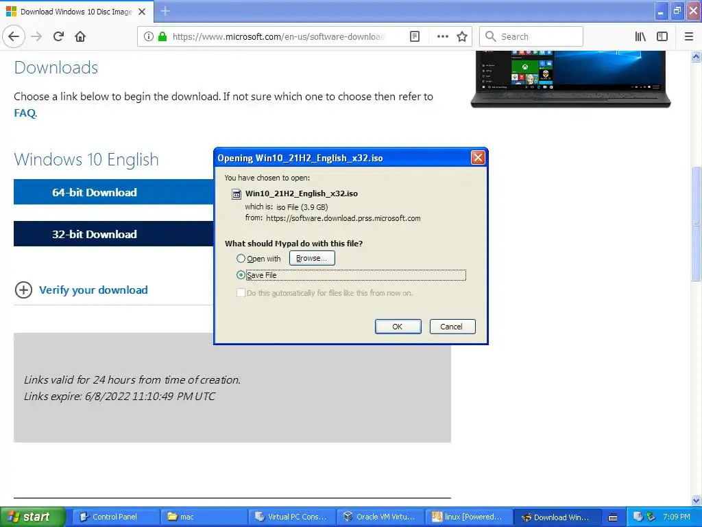The height and width of the screenshot is (527, 702).
Task: Click the Windows laptop image thumbnail
Action: (570, 79)
